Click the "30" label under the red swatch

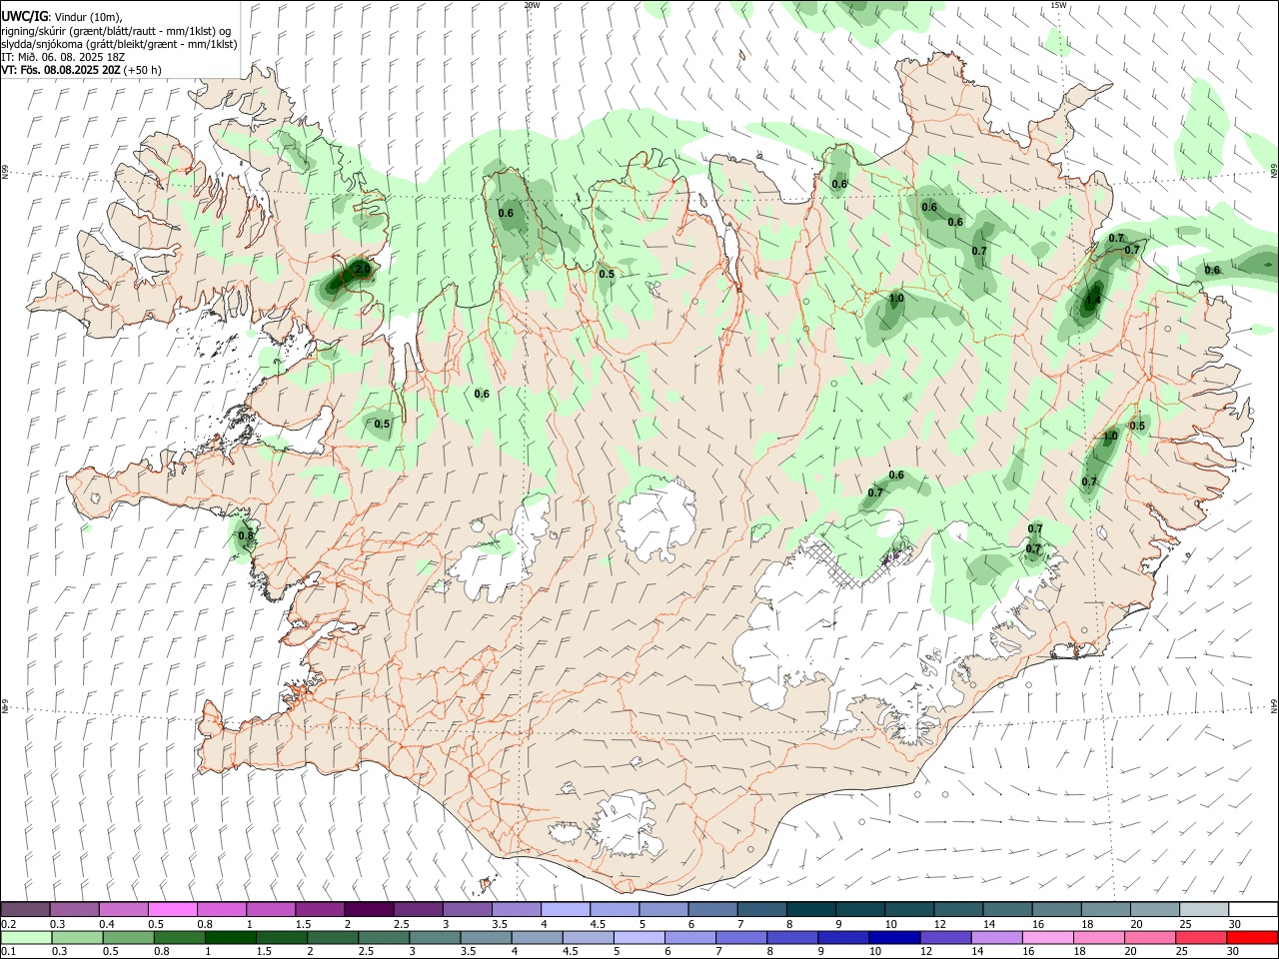click(x=1235, y=952)
